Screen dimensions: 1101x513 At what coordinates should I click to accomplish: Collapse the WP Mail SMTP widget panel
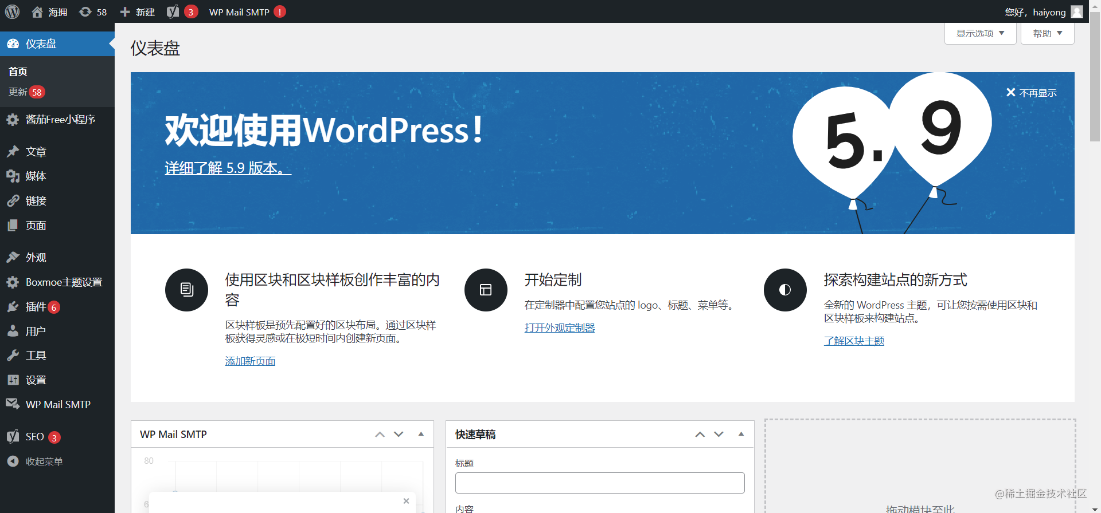pos(421,435)
